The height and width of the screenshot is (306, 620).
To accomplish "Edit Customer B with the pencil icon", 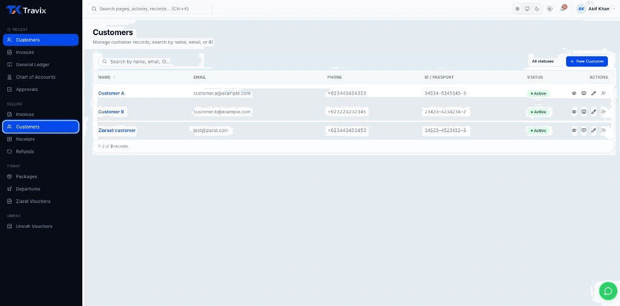I will tap(593, 112).
